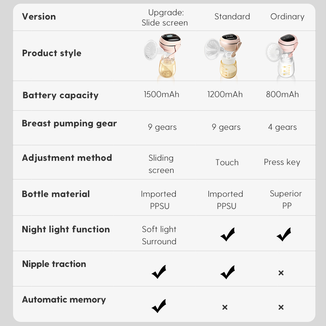Click the Nipple traction checkmark under Standard
The image size is (326, 326).
(228, 271)
